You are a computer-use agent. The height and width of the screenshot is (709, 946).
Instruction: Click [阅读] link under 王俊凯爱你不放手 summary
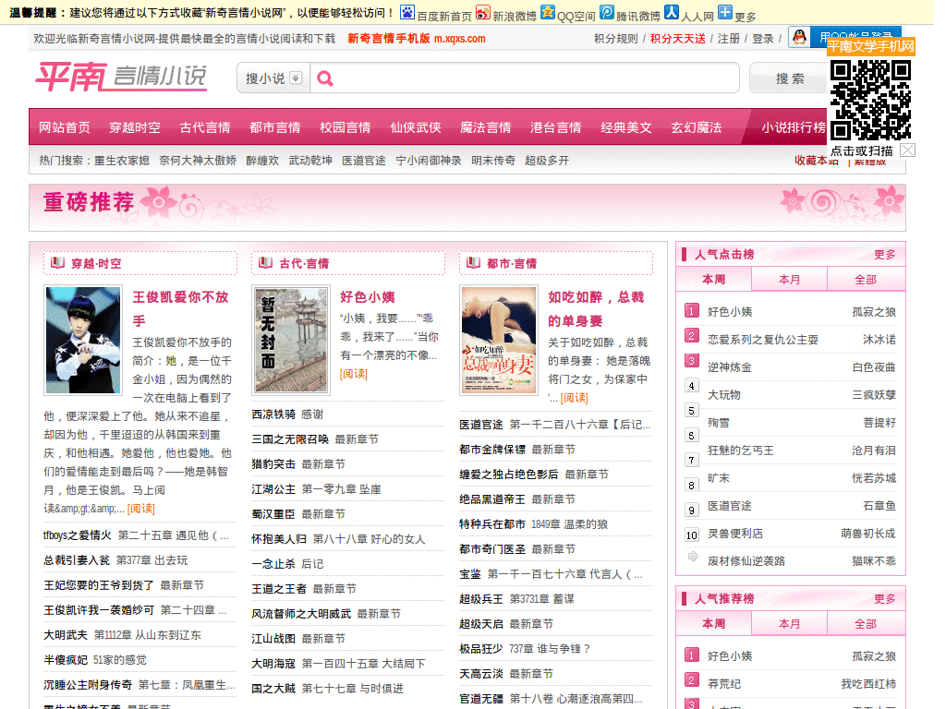pyautogui.click(x=141, y=509)
